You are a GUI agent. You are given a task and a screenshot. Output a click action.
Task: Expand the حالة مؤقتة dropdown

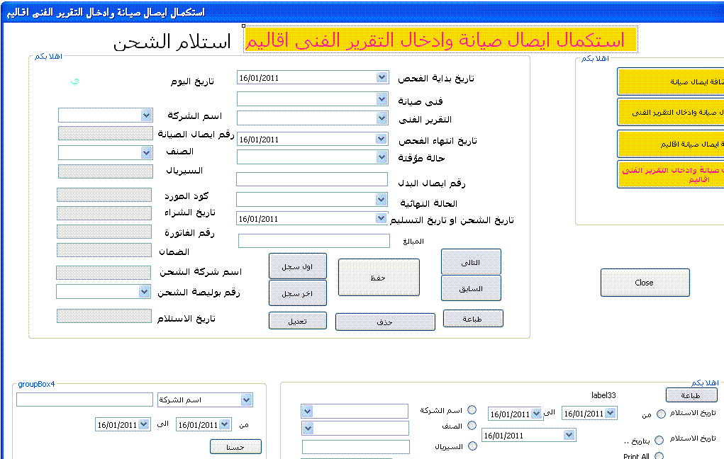point(382,157)
